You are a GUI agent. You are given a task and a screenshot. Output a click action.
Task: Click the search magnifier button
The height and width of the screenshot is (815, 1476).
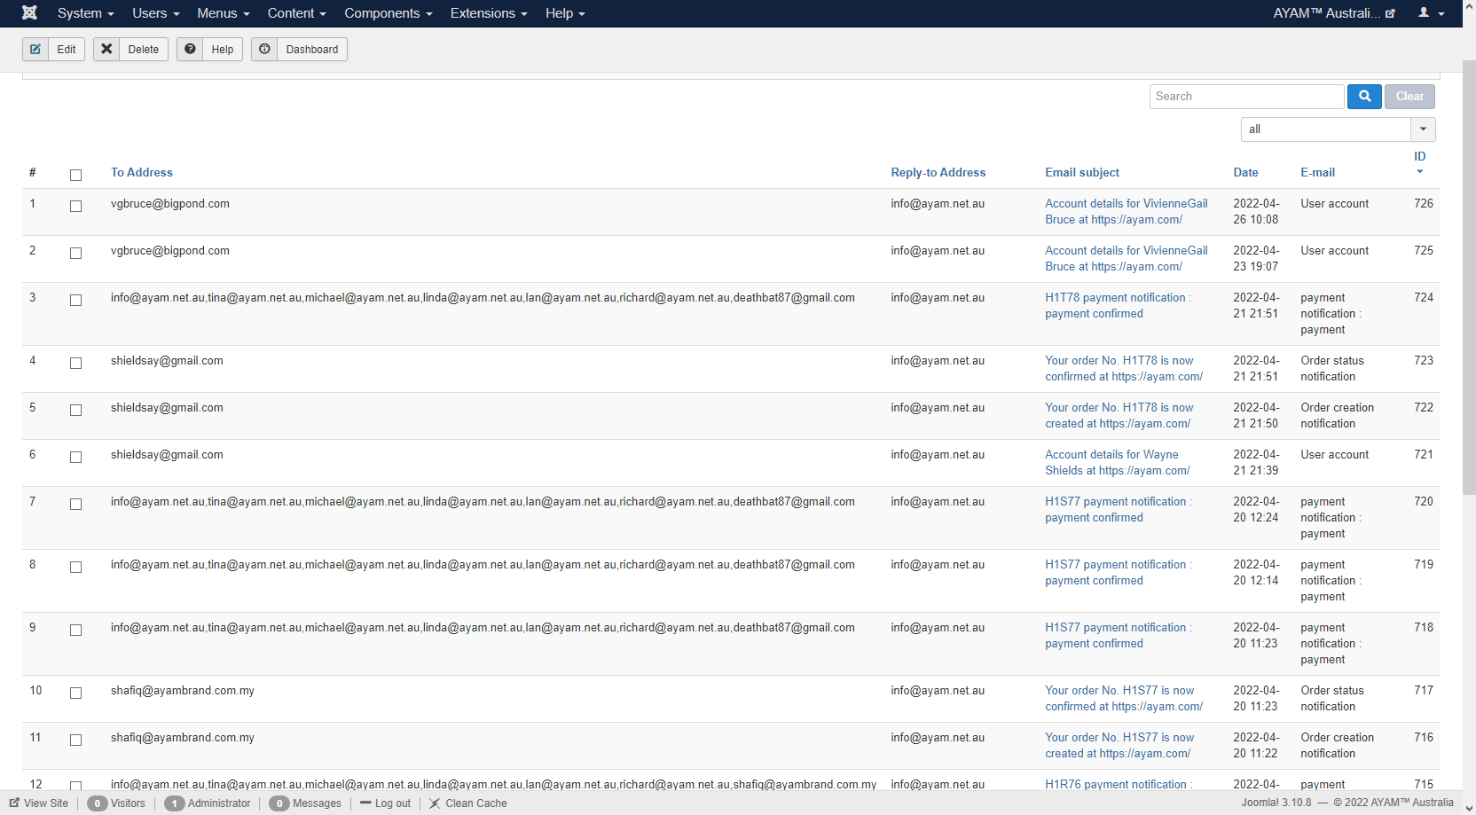coord(1364,97)
